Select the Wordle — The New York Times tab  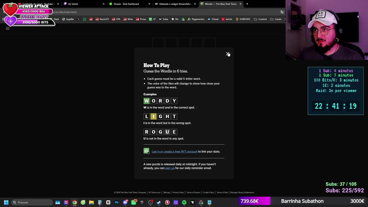tap(221, 4)
